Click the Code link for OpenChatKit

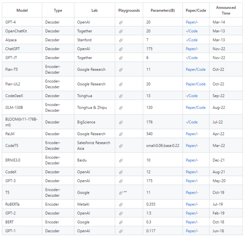(193, 31)
